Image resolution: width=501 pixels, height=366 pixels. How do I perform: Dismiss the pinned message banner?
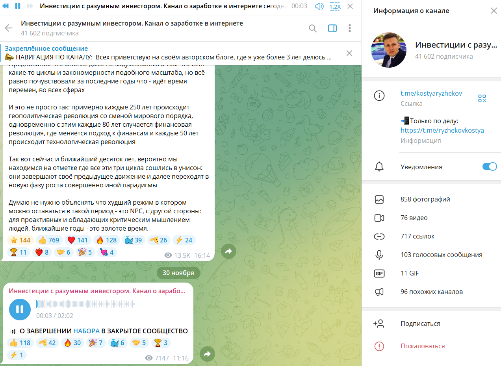[x=349, y=53]
